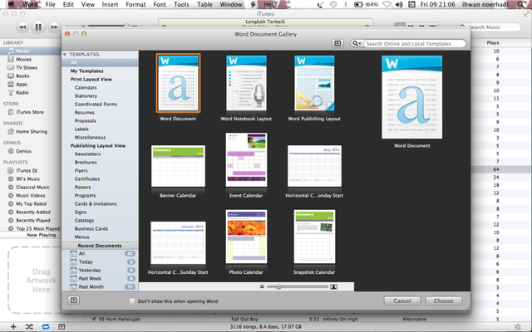Show All recent documents
This screenshot has height=332, width=532.
tap(100, 253)
